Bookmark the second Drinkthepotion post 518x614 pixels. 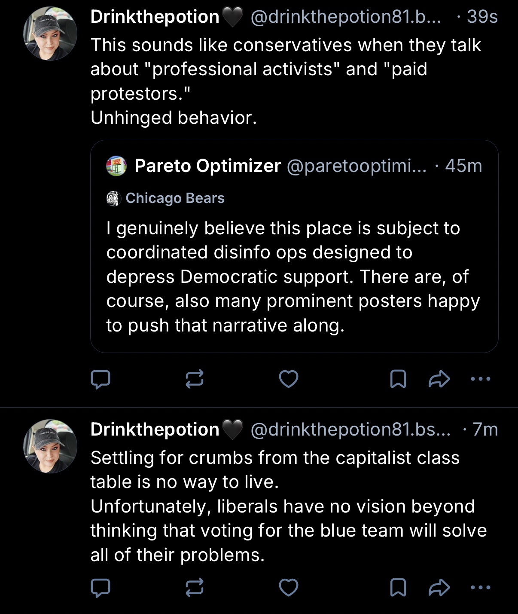(x=398, y=587)
